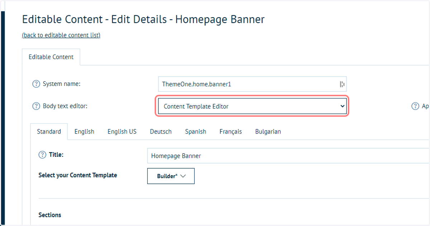Select the English language tab
The image size is (430, 226).
tap(84, 131)
